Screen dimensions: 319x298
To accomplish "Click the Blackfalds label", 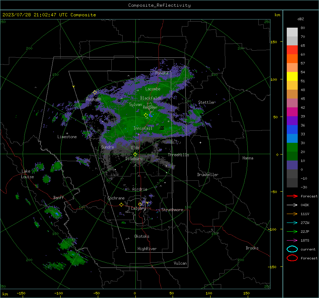I will click(151, 98).
